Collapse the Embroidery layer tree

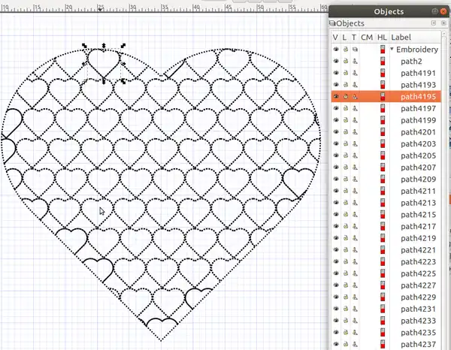392,50
